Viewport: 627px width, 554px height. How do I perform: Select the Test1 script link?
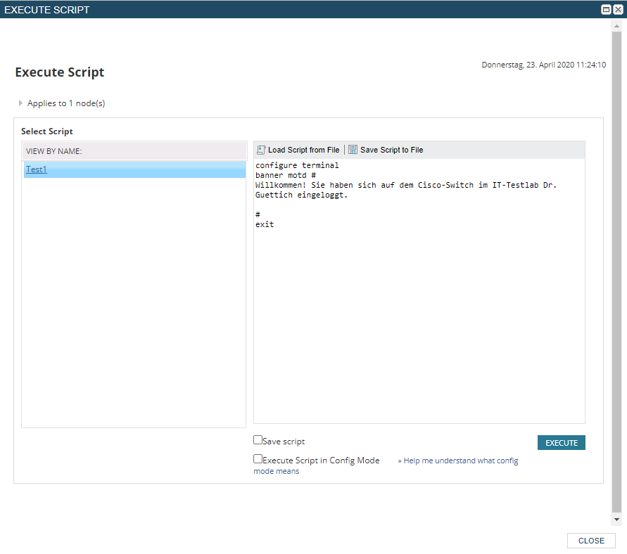pos(37,169)
